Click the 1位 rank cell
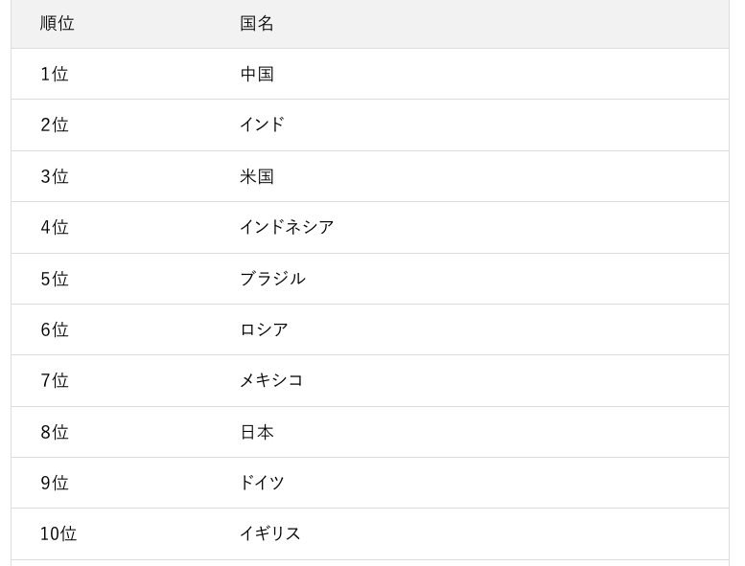The width and height of the screenshot is (745, 566). (55, 74)
